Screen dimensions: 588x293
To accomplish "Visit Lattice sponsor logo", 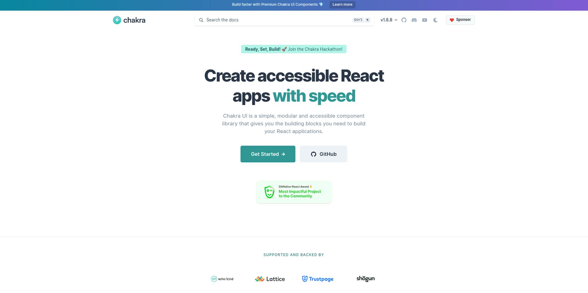I will click(269, 279).
